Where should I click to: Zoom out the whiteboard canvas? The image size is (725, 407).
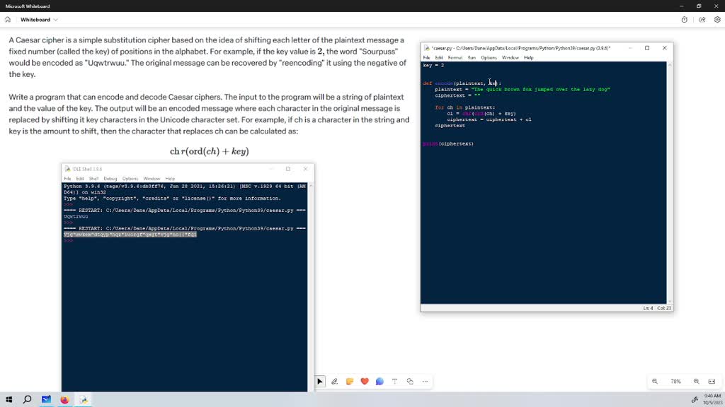point(655,382)
